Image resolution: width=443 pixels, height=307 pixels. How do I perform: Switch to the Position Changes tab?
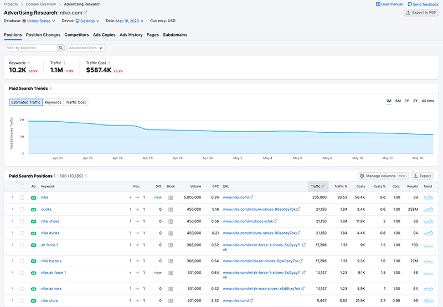point(43,35)
